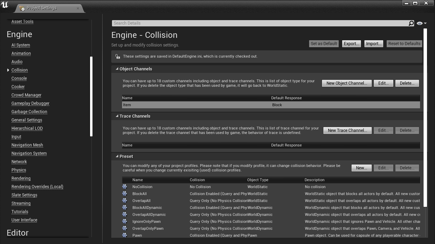Open the AI System settings

coord(21,45)
